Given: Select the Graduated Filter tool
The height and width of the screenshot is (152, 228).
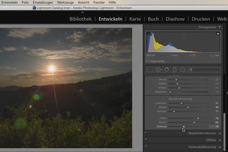Looking at the screenshot, I should [x=175, y=70].
